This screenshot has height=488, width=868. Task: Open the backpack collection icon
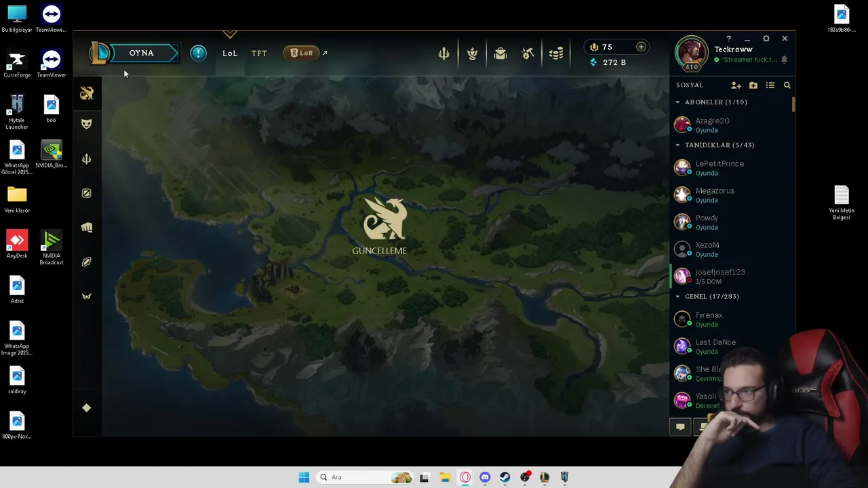pyautogui.click(x=500, y=54)
